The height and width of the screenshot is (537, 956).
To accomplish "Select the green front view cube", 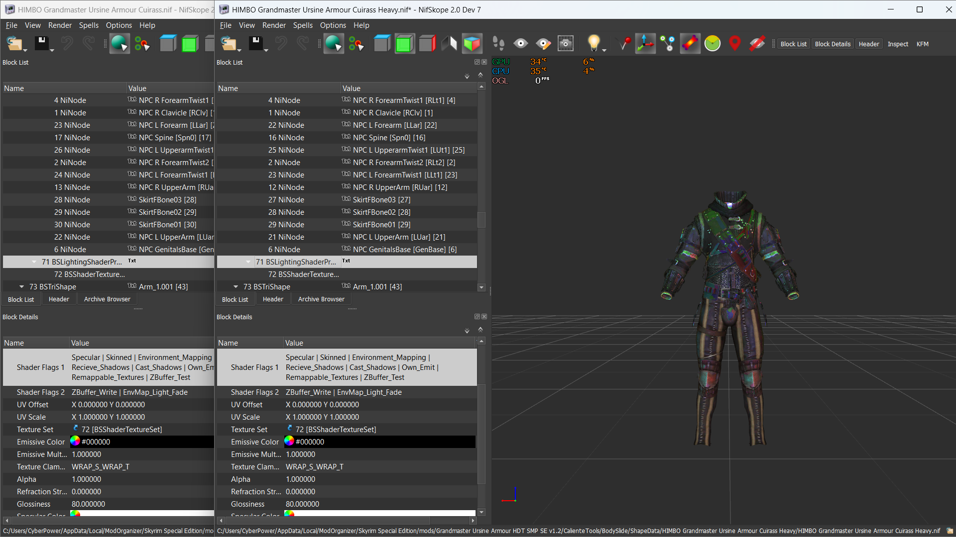I will pyautogui.click(x=404, y=44).
